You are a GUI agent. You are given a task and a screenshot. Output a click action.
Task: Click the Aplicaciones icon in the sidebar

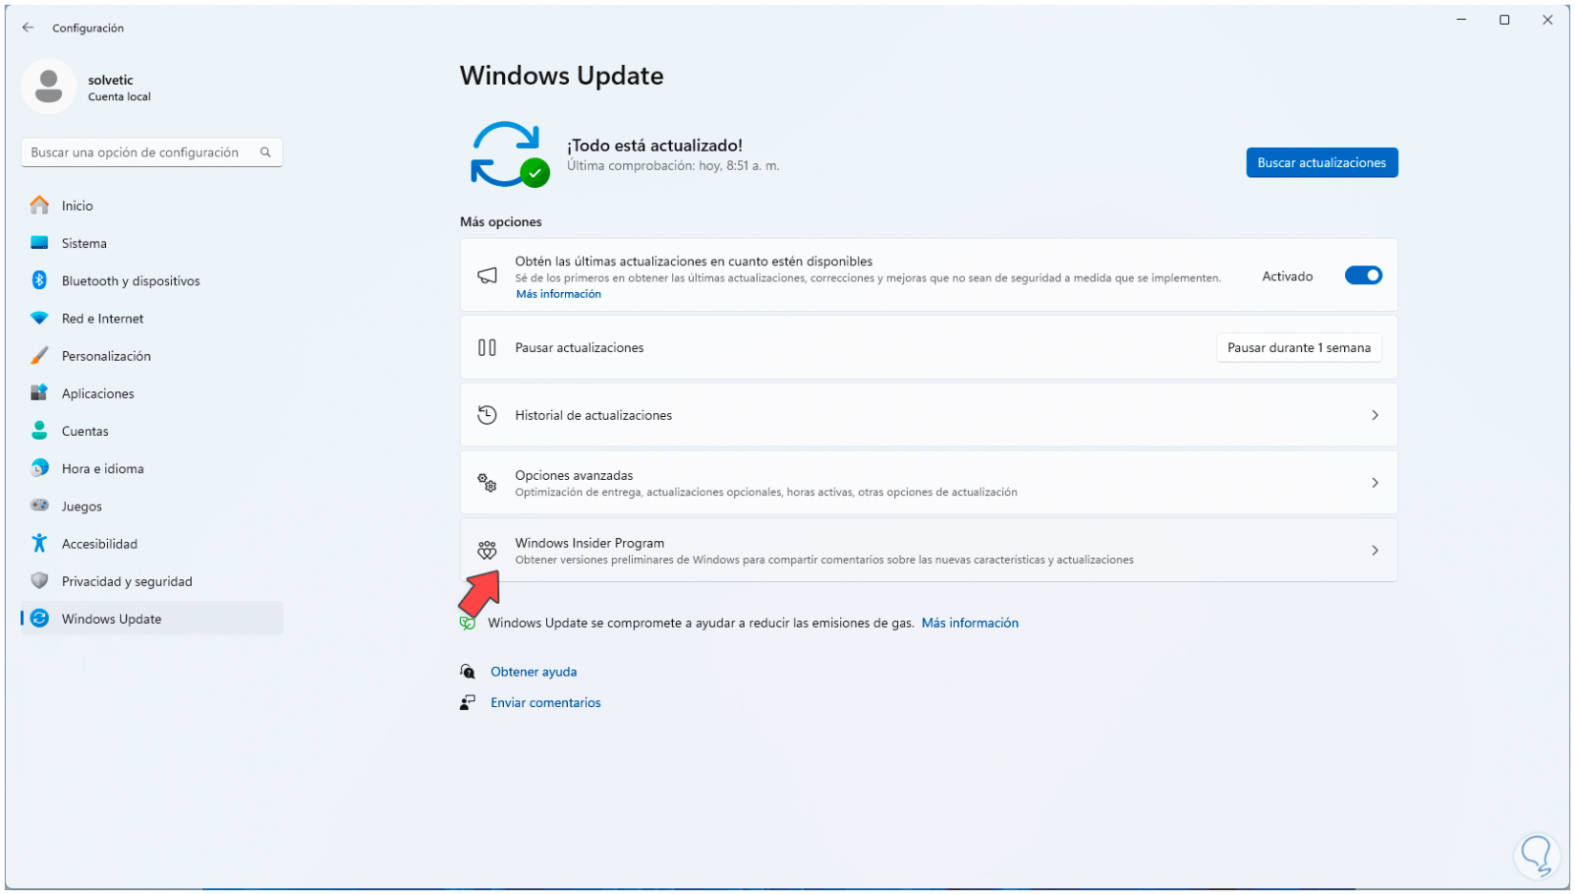pos(39,393)
